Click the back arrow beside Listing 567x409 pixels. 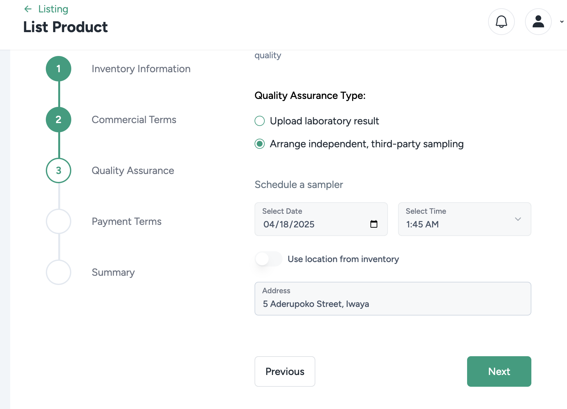point(28,9)
